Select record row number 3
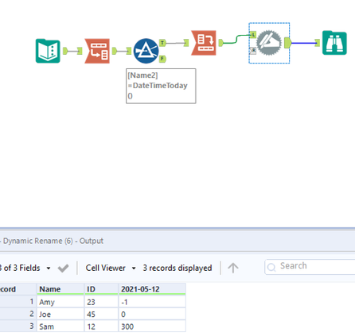 tap(18, 326)
